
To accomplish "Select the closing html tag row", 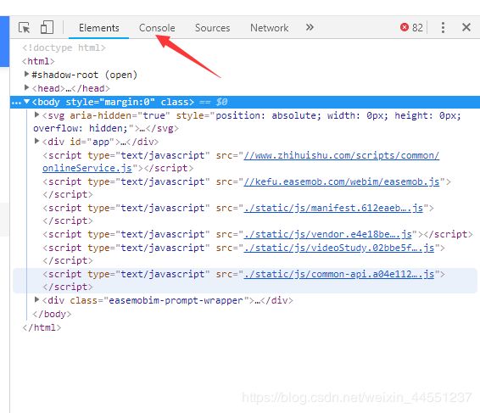I will tap(42, 327).
